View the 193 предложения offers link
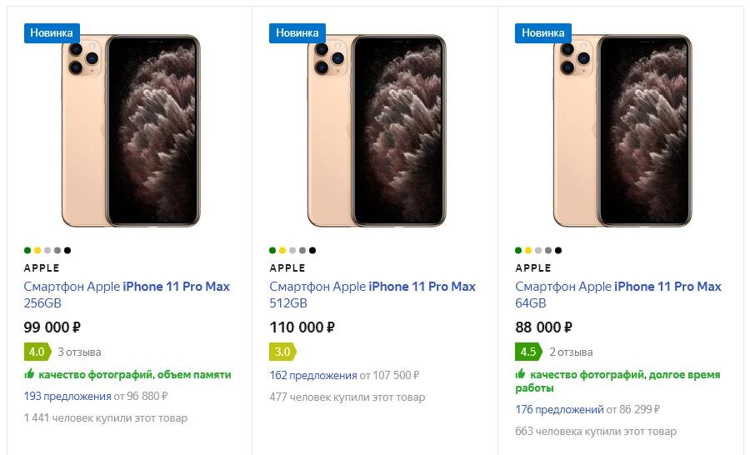 pyautogui.click(x=67, y=396)
